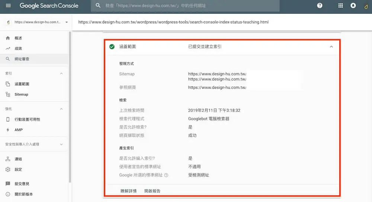Click the pages icon beside 涵蓋範圍 in sidebar

pos(8,84)
